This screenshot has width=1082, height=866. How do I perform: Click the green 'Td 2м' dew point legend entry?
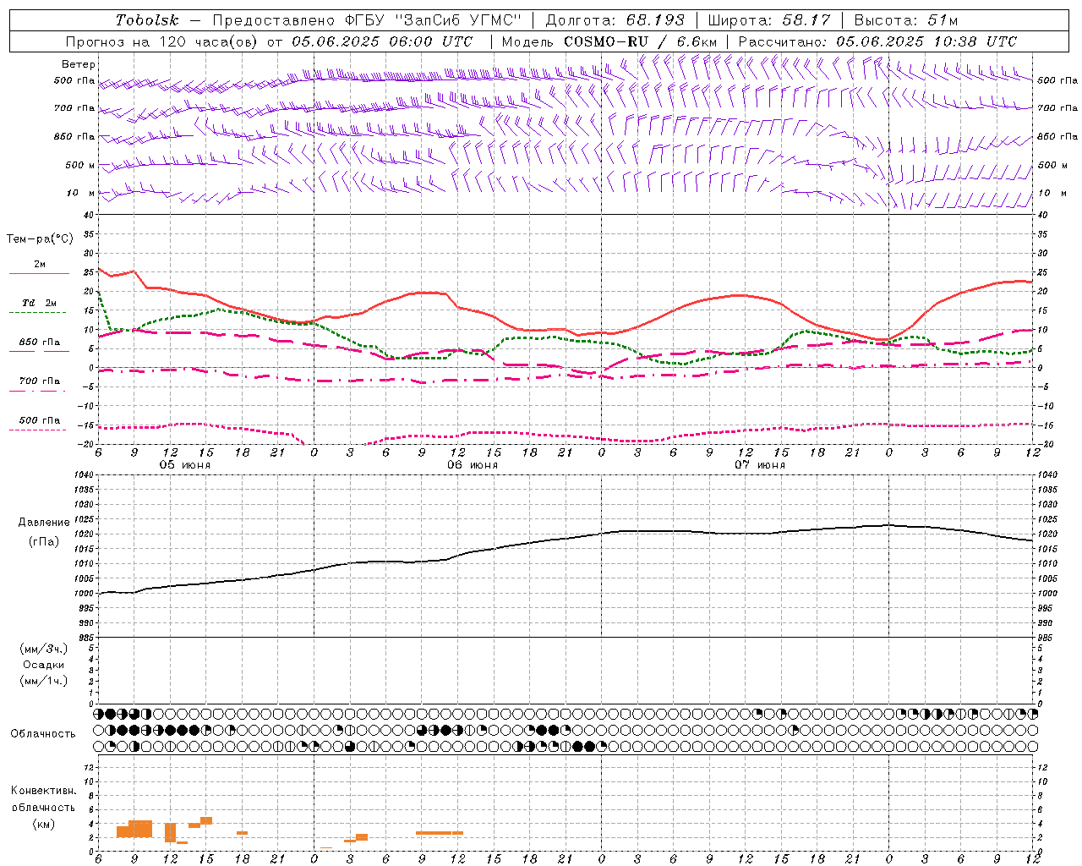[40, 303]
